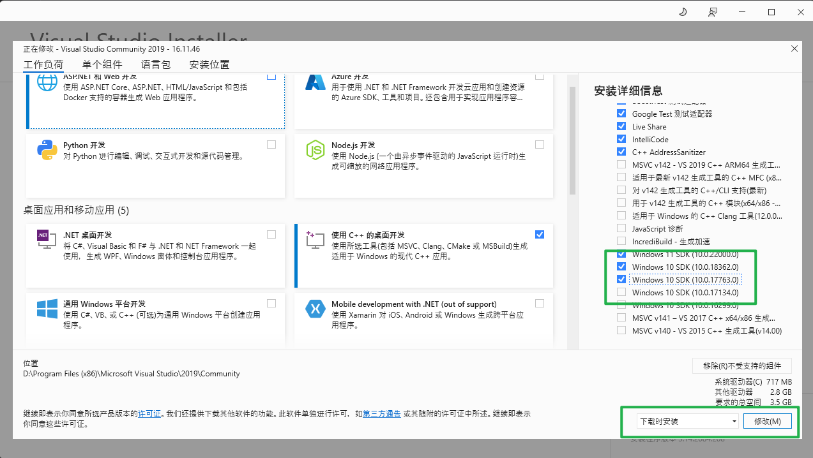Check MSVC v141 VS 2017 build tools

(621, 318)
